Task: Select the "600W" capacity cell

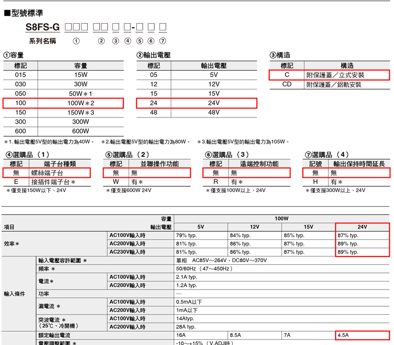Action: click(81, 131)
